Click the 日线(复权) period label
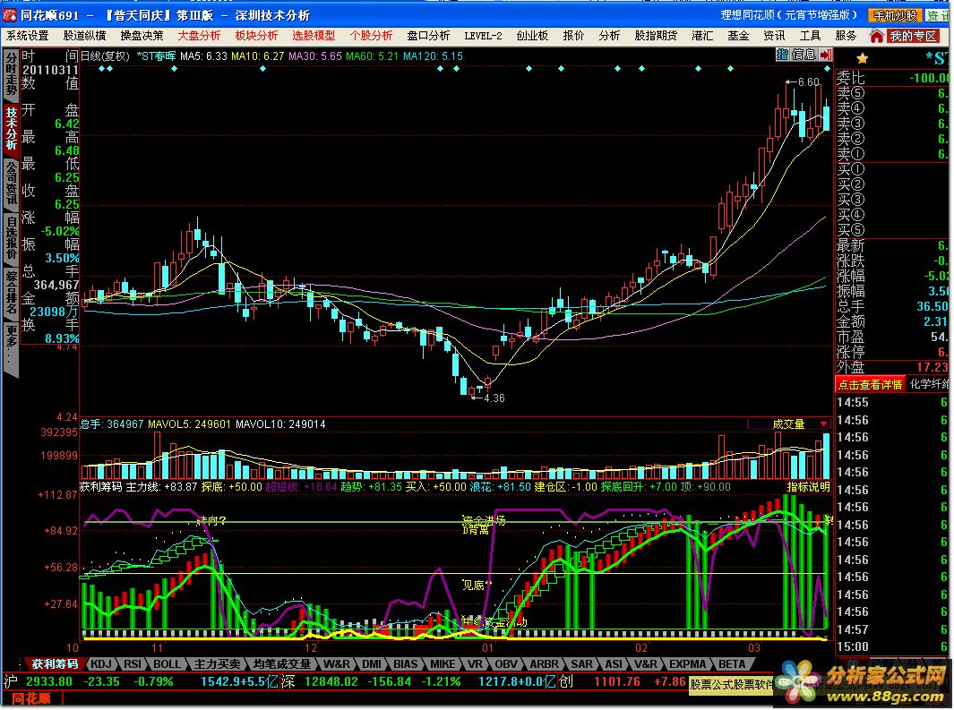Screen dimensions: 954x710 pos(106,56)
